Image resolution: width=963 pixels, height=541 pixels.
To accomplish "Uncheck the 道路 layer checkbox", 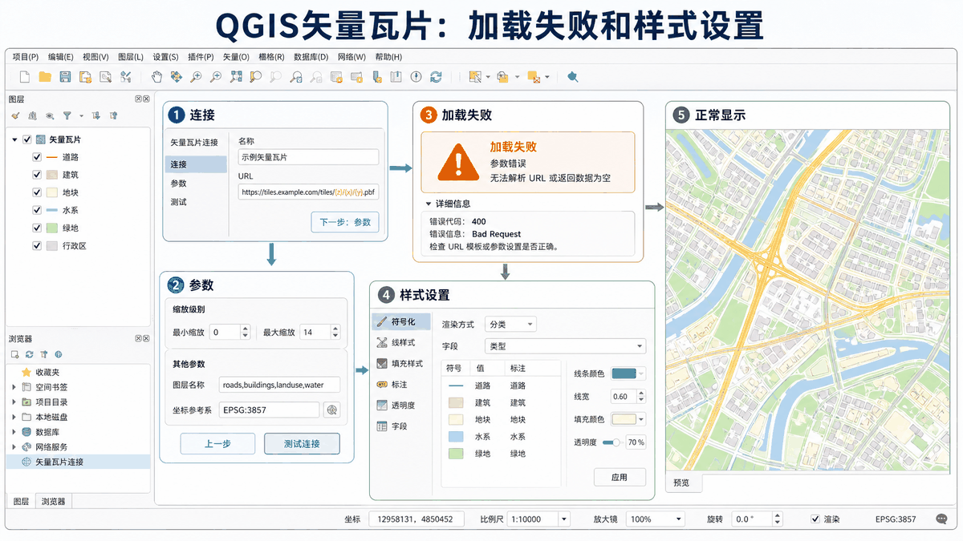I will click(37, 157).
